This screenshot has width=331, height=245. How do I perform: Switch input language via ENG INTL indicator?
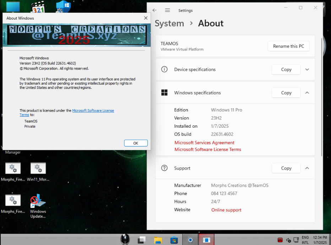305,240
